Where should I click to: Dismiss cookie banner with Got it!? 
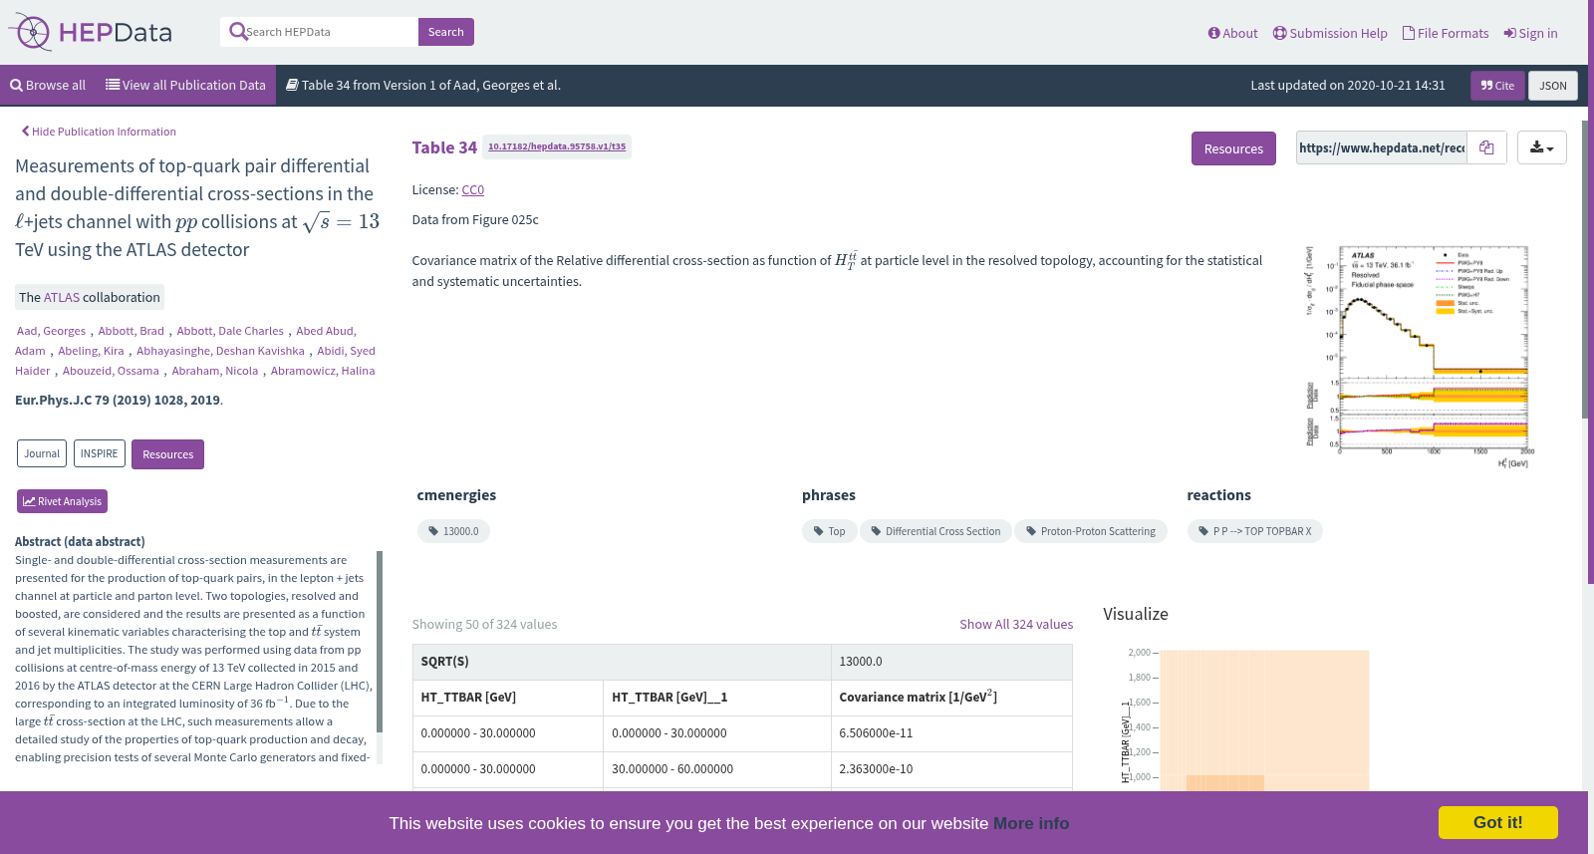[x=1497, y=822]
